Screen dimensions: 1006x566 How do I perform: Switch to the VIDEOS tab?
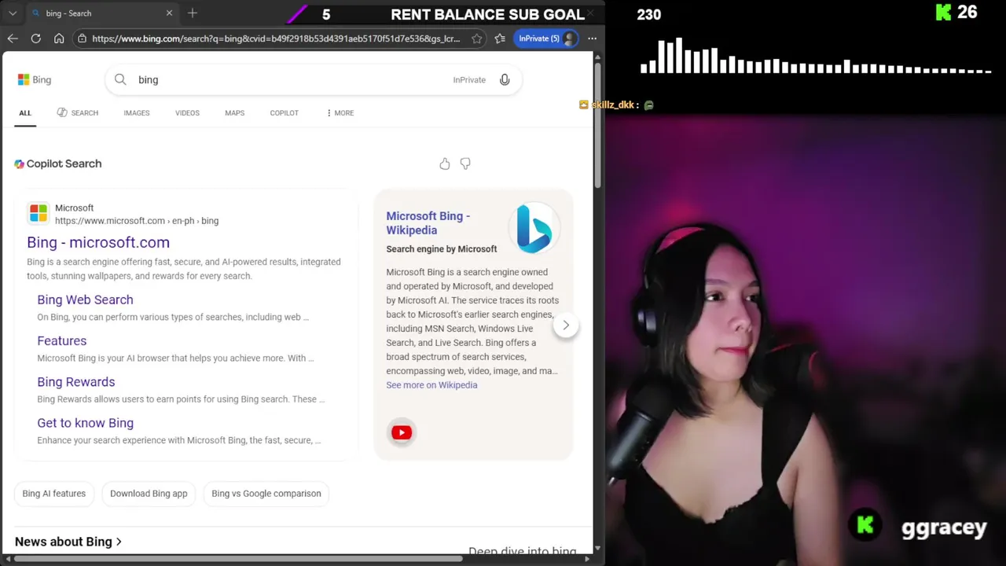pos(187,112)
